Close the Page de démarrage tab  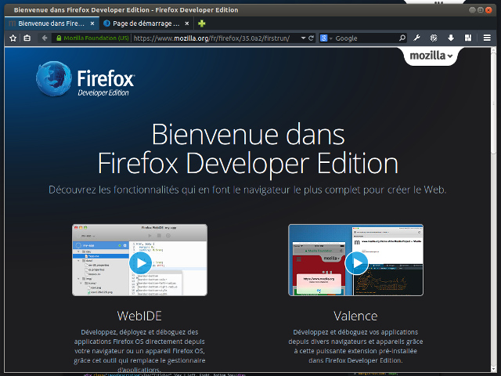[187, 23]
